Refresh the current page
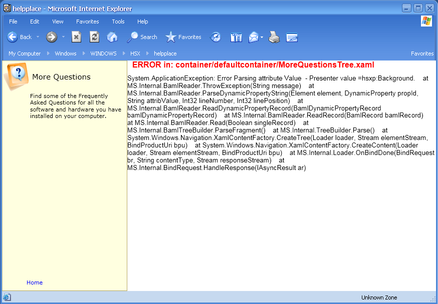Image resolution: width=438 pixels, height=304 pixels. [94, 37]
